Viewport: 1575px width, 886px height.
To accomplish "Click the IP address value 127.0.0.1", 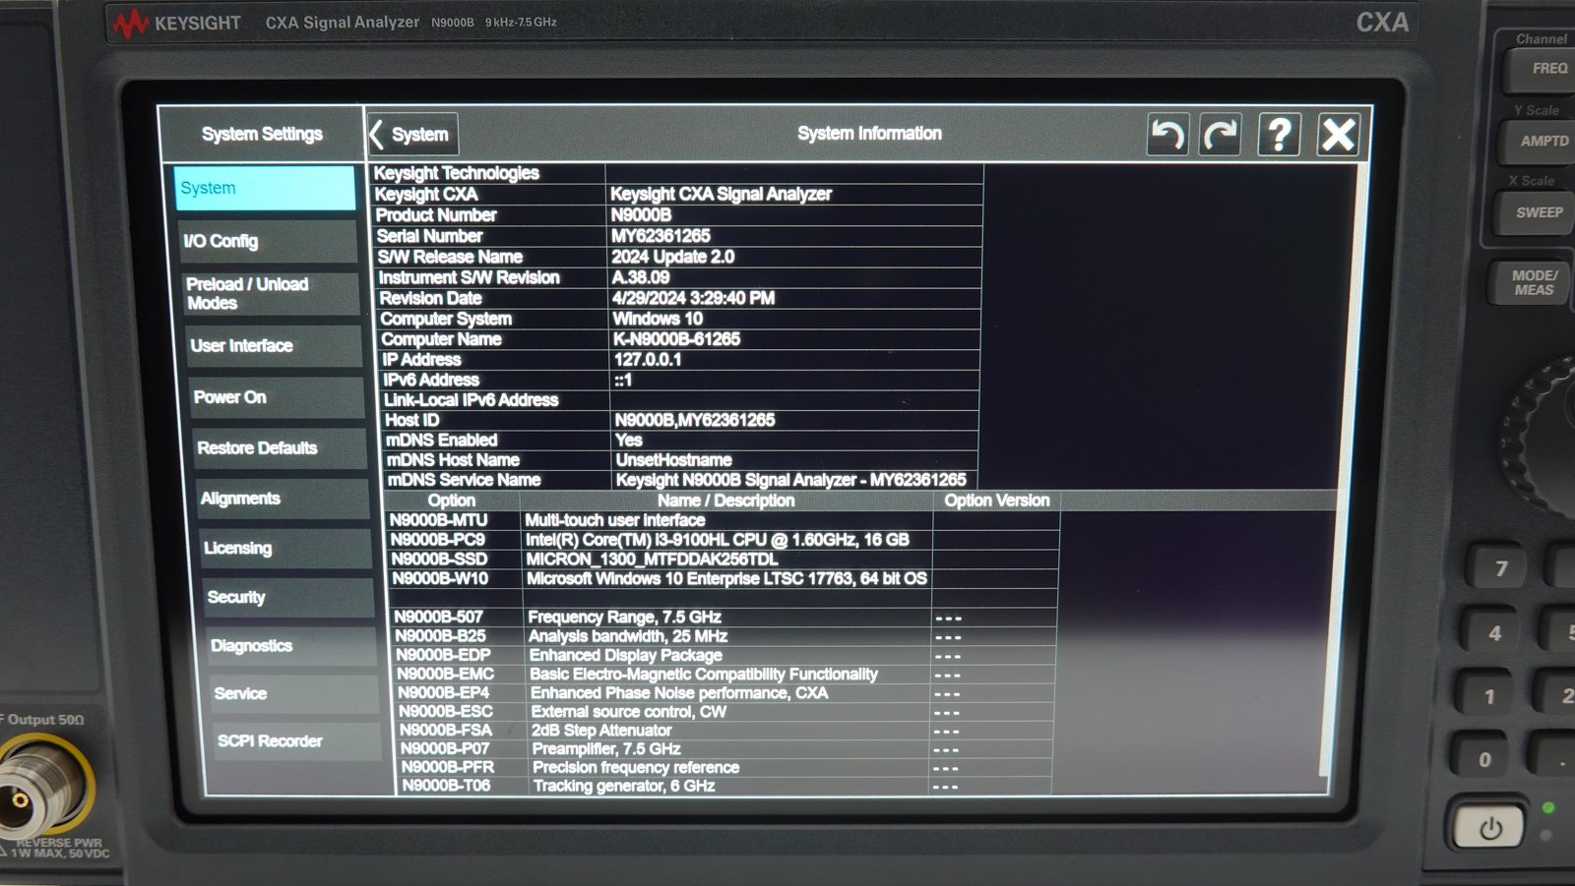I will [x=648, y=360].
